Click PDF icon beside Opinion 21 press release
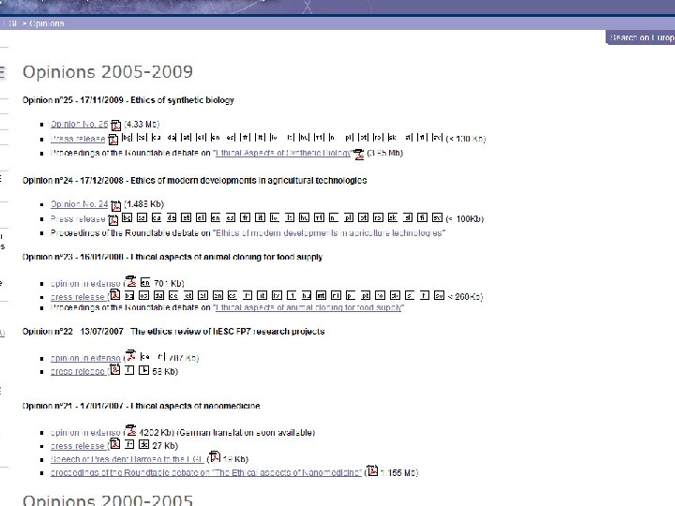The width and height of the screenshot is (675, 506). tap(114, 443)
